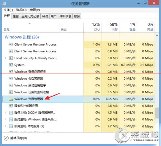This screenshot has height=146, width=161.
Task: Close the Task Manager window
Action: pyautogui.click(x=154, y=3)
